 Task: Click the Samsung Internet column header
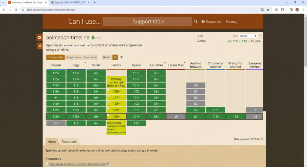pos(255,65)
